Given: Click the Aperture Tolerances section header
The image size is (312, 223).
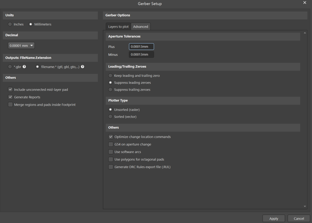Looking at the screenshot, I should (x=203, y=36).
